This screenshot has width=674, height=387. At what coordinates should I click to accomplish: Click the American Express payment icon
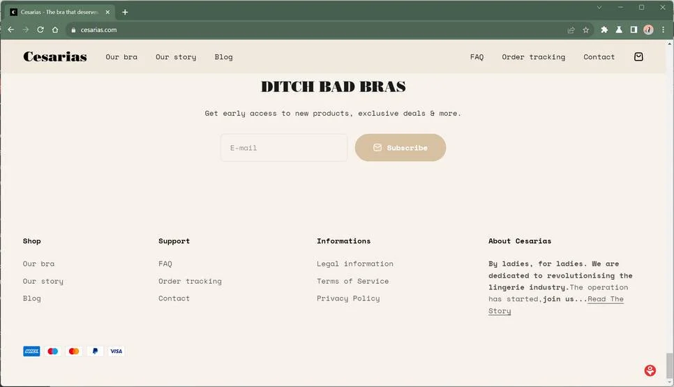point(31,351)
